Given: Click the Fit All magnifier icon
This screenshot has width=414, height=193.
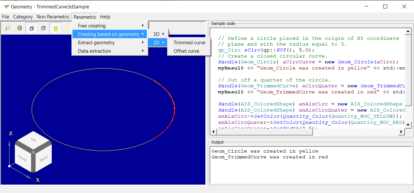Looking at the screenshot, I should tap(7, 28).
